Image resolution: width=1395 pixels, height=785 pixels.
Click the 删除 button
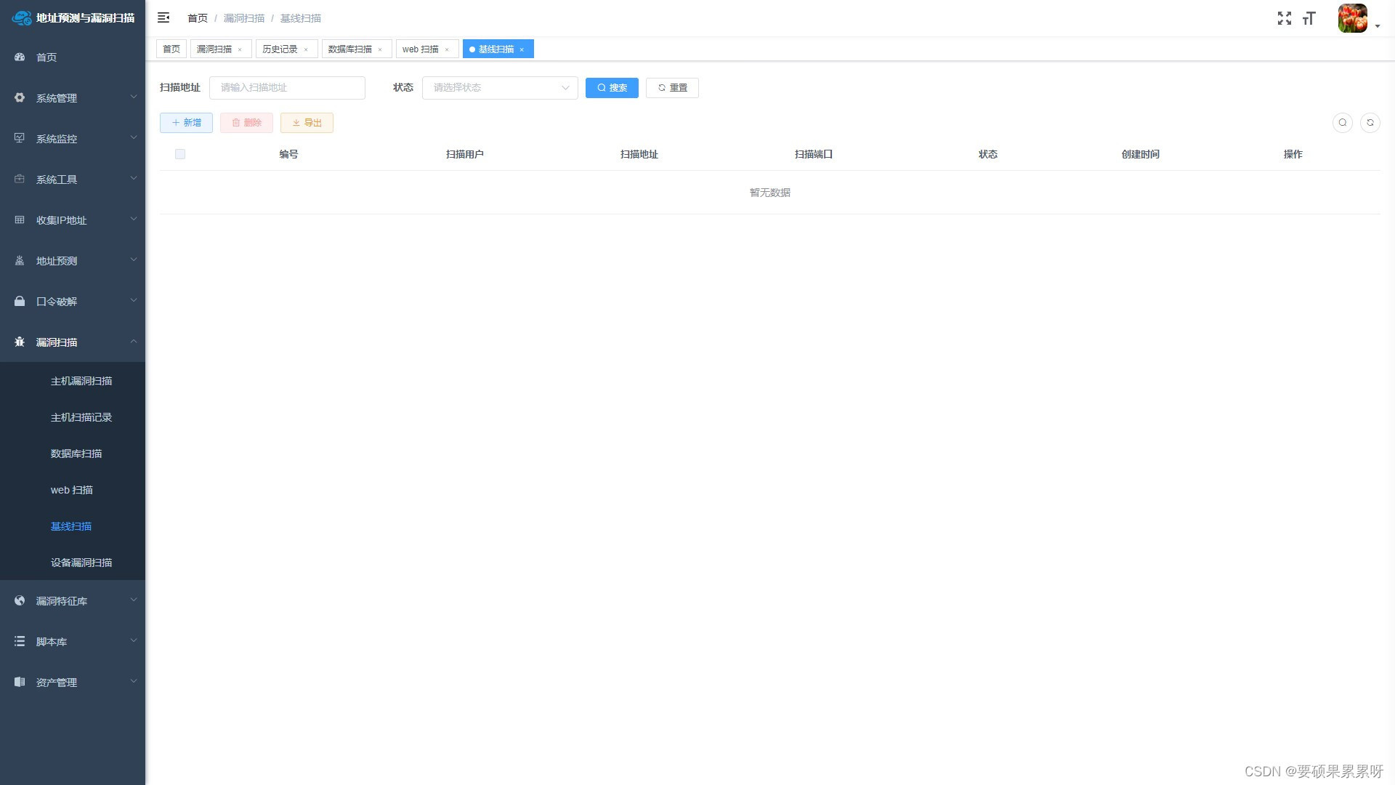246,123
